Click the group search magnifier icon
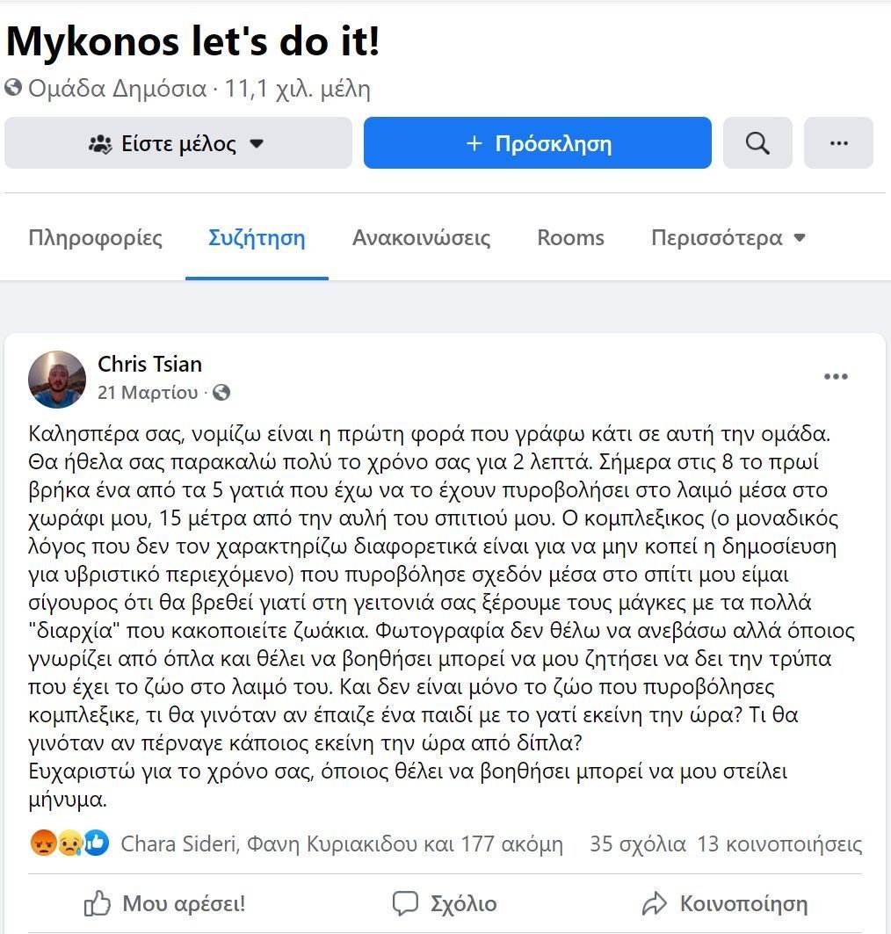The image size is (891, 934). pyautogui.click(x=757, y=143)
